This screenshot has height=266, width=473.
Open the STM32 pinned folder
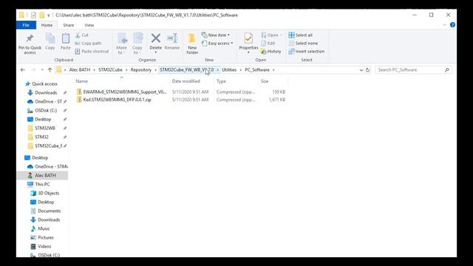tap(41, 137)
